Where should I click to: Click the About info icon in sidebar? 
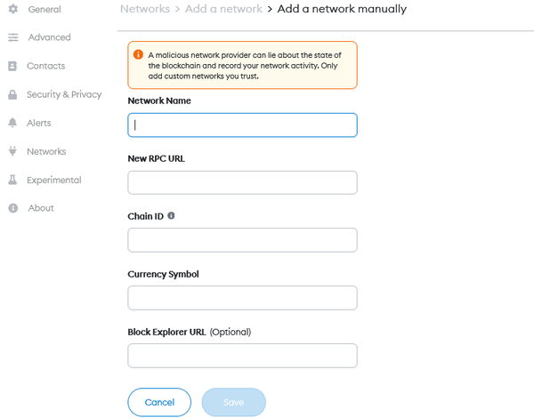click(13, 208)
